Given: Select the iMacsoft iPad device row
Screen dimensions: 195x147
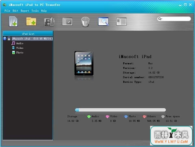Looking at the screenshot, I should [x=32, y=39].
